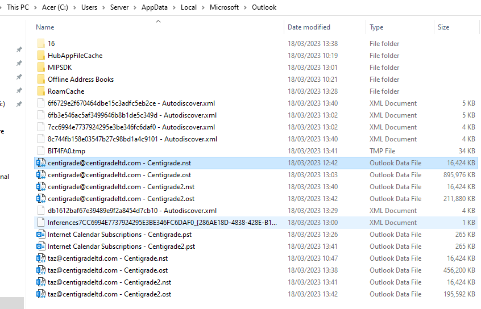
Task: Jump to Users breadcrumb segment
Action: click(89, 7)
